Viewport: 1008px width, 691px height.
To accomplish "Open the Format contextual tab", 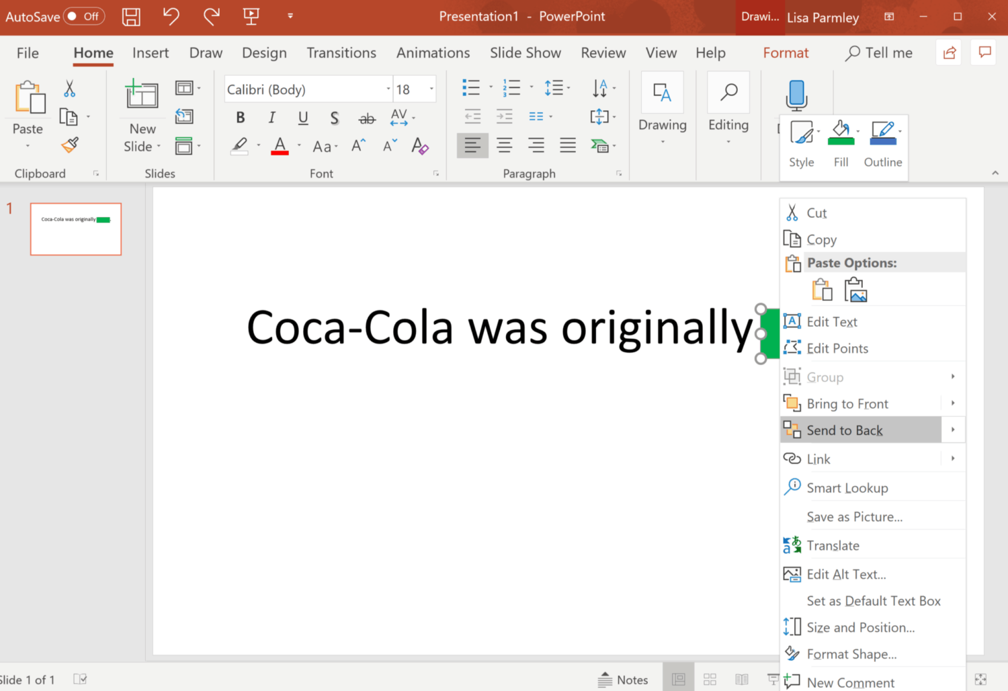I will 786,53.
